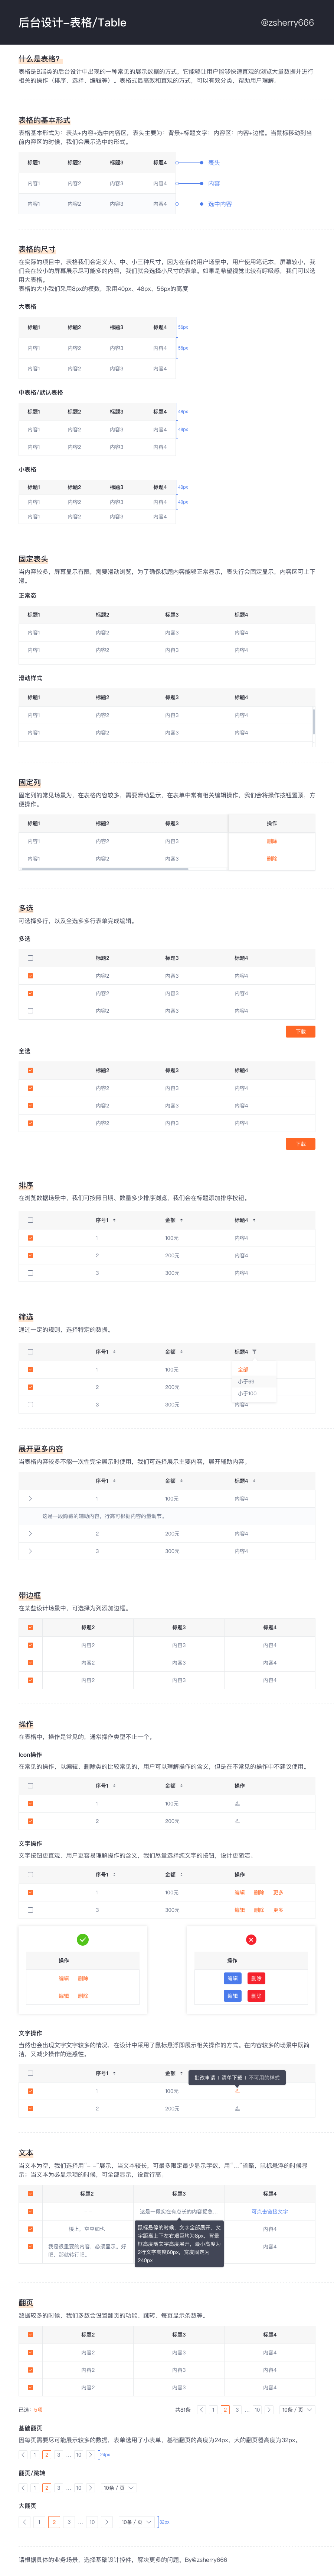
Task: Click the 已选: 5项 selection count text
Action: [x=31, y=2410]
